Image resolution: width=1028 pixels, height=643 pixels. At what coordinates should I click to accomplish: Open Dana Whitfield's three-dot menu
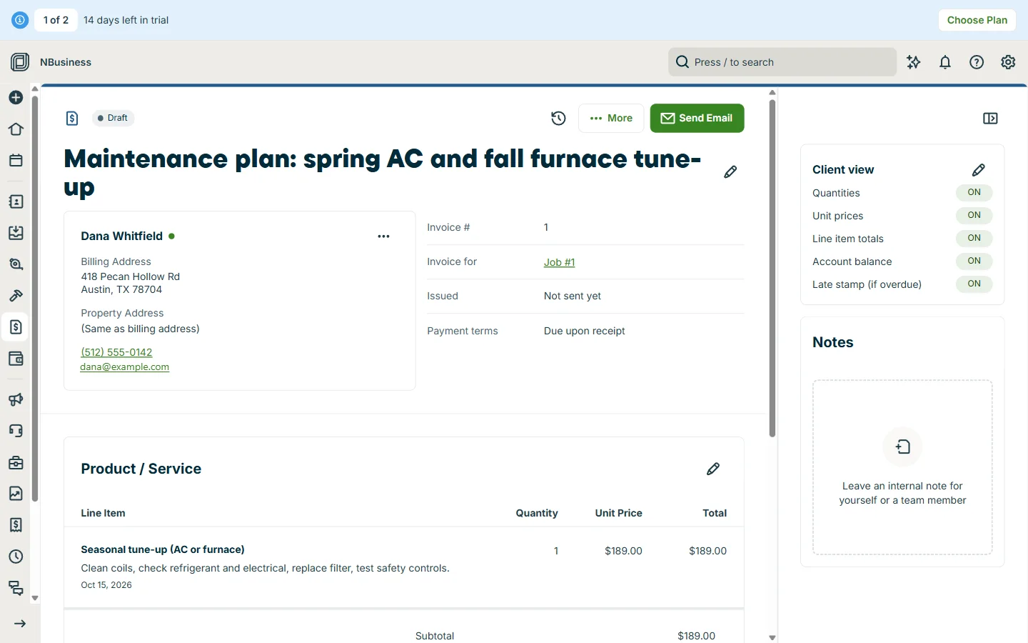(x=383, y=236)
